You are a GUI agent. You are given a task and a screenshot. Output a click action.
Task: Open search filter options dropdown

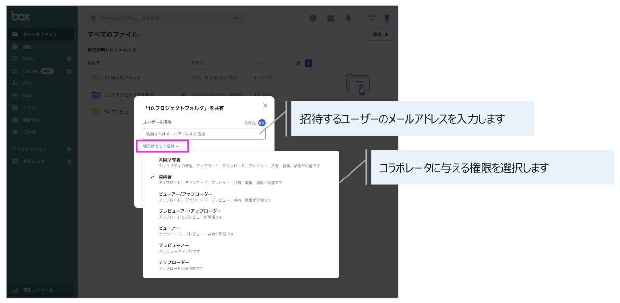238,18
